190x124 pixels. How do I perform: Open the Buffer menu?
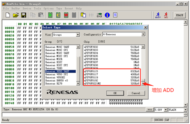[x=16, y=9]
